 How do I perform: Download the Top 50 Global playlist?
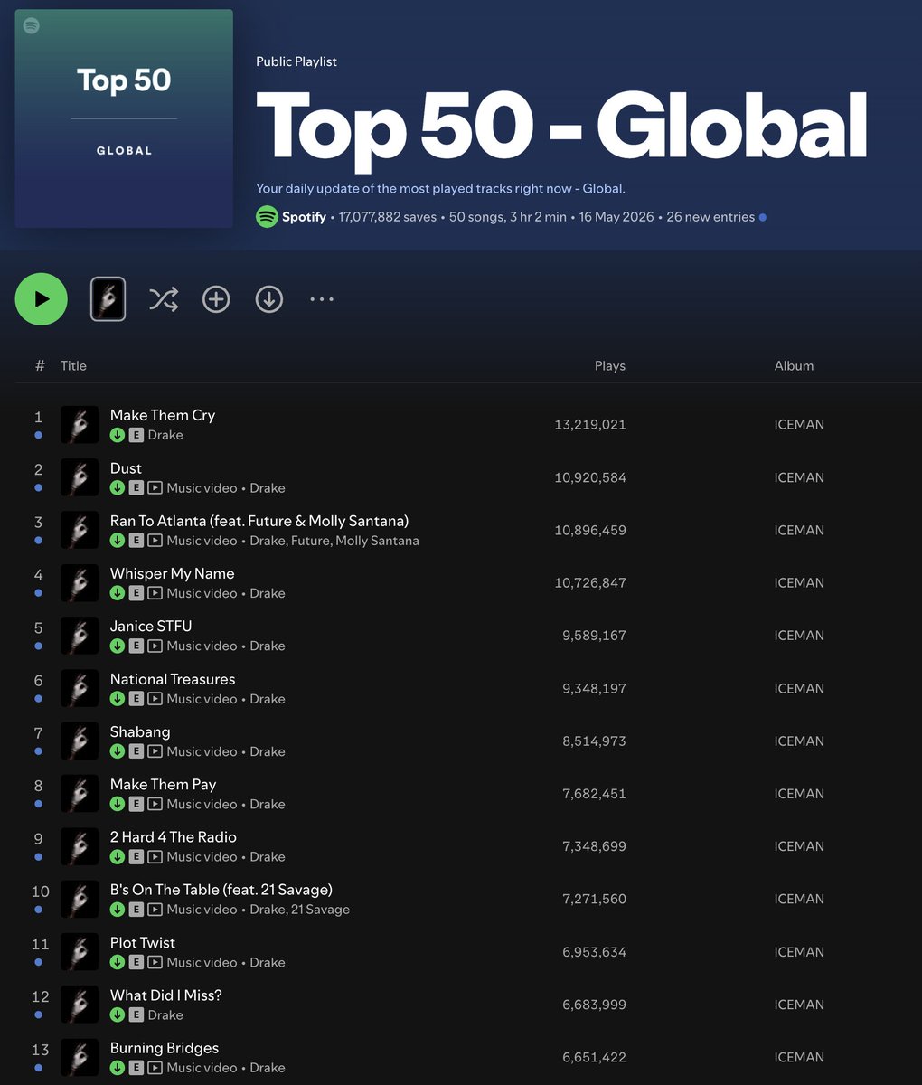coord(269,299)
